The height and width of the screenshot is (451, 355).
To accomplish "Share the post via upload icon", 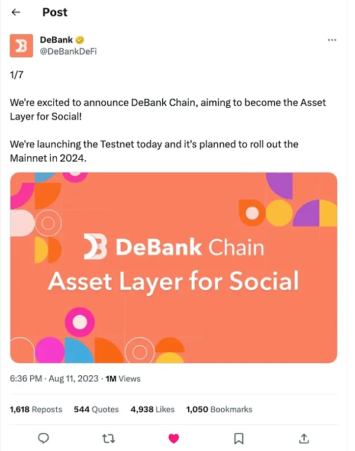I will pos(304,439).
